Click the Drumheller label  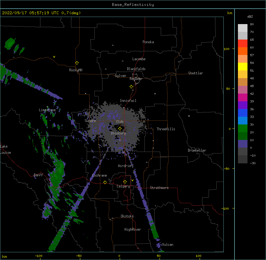coord(197,150)
